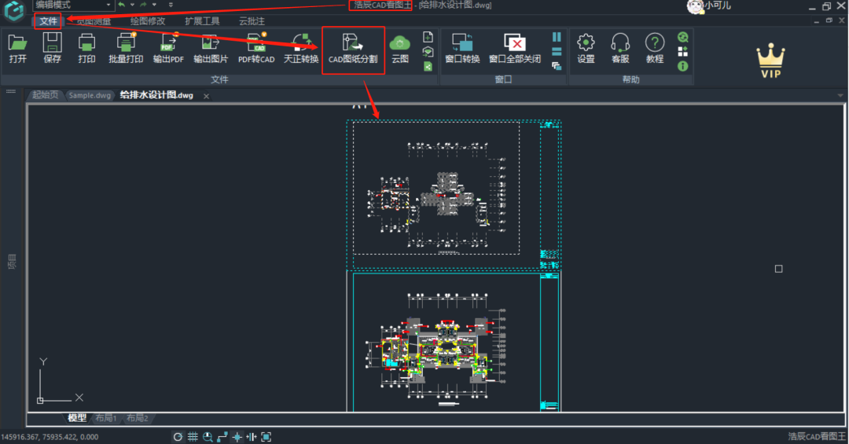Tile windows vertically icon
Screen dimensions: 849x444
tap(557, 37)
